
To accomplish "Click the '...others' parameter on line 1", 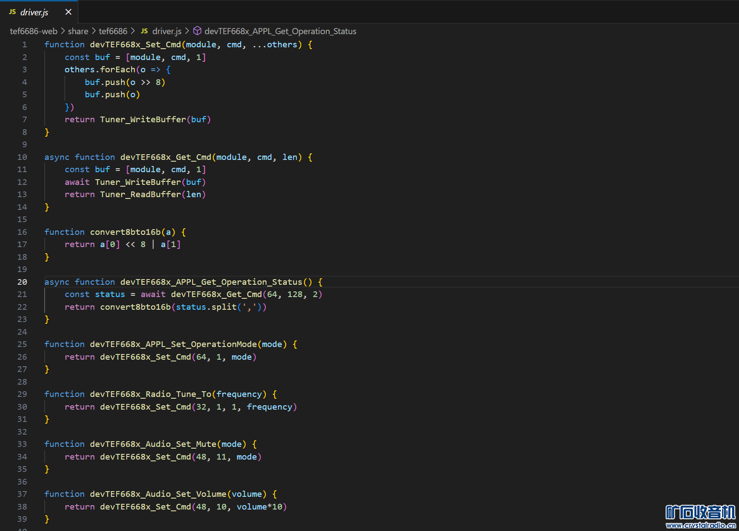I will (x=275, y=45).
